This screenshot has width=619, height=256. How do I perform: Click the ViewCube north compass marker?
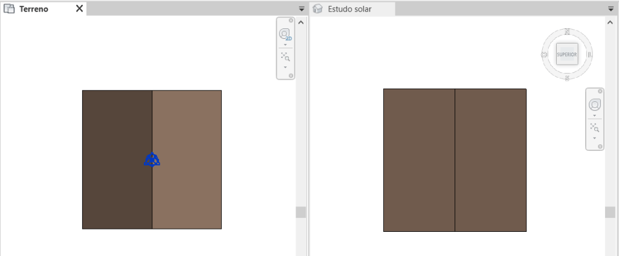pyautogui.click(x=566, y=31)
